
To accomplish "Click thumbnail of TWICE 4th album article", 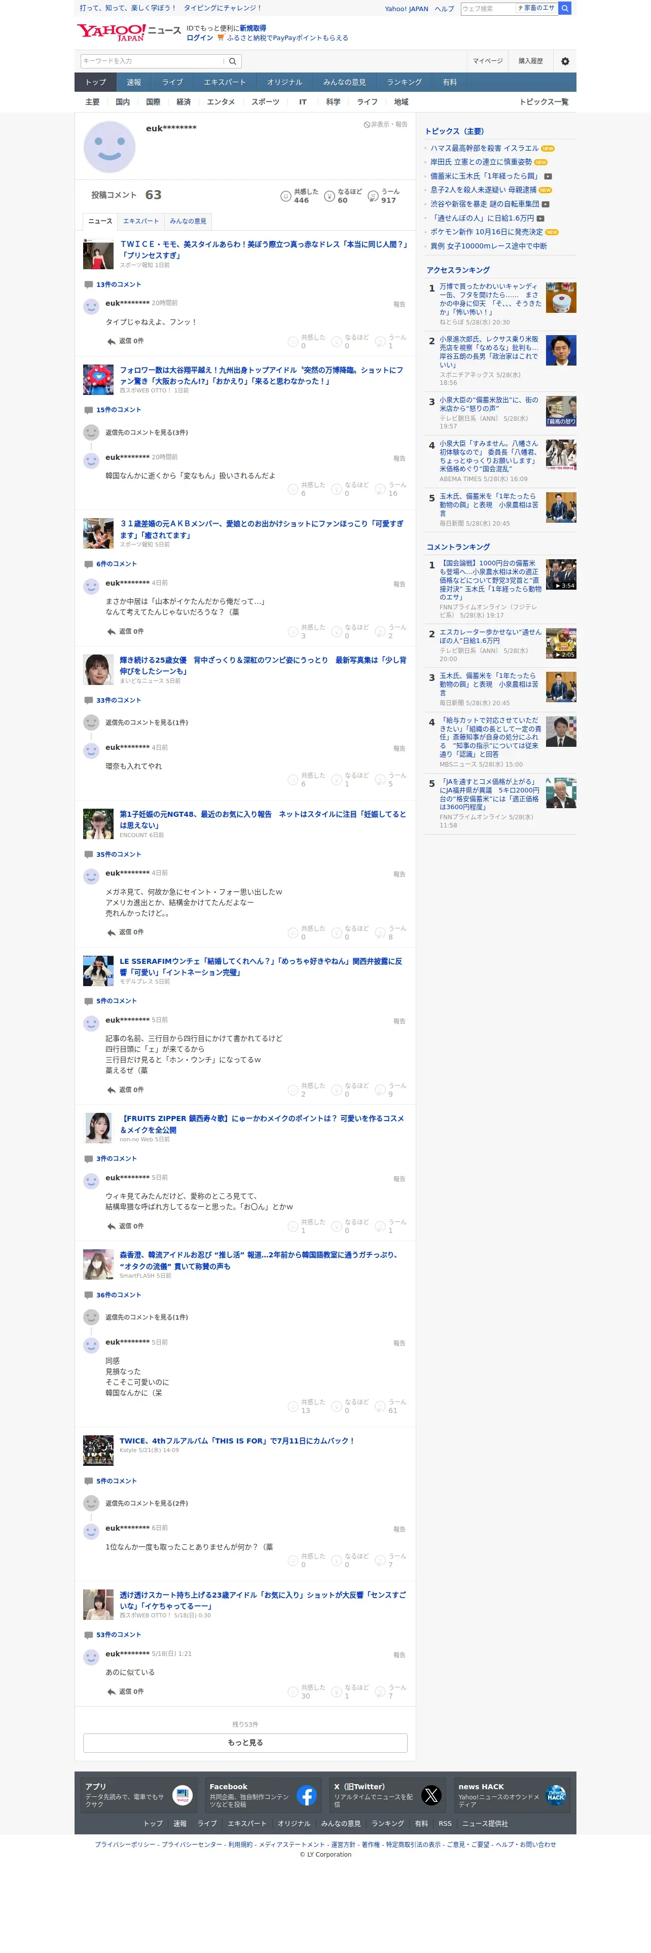I will click(x=98, y=1451).
